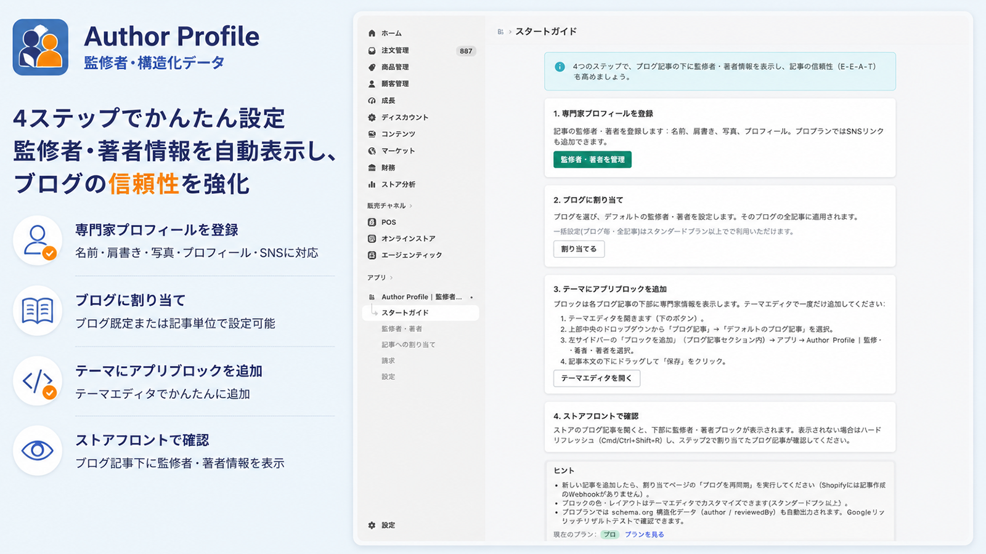Open 設定 under the Author Profile app
The width and height of the screenshot is (986, 554).
click(388, 377)
